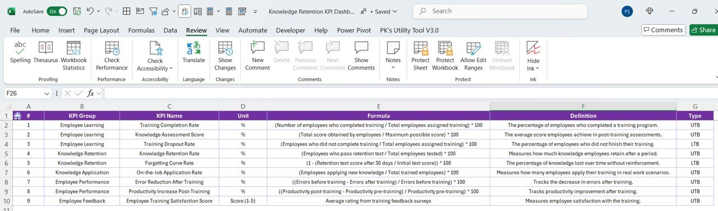Click Check Performance
This screenshot has width=718, height=211.
pyautogui.click(x=112, y=56)
